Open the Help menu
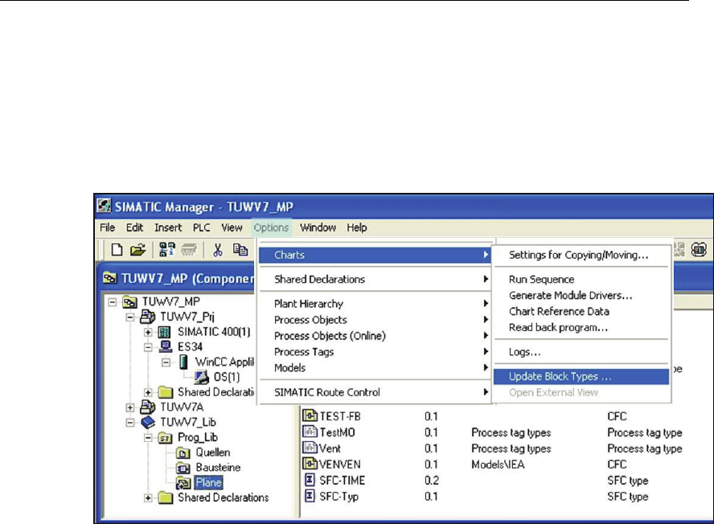 click(356, 227)
